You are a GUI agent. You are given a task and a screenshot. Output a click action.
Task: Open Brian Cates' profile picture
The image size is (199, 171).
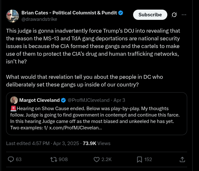coord(12,16)
